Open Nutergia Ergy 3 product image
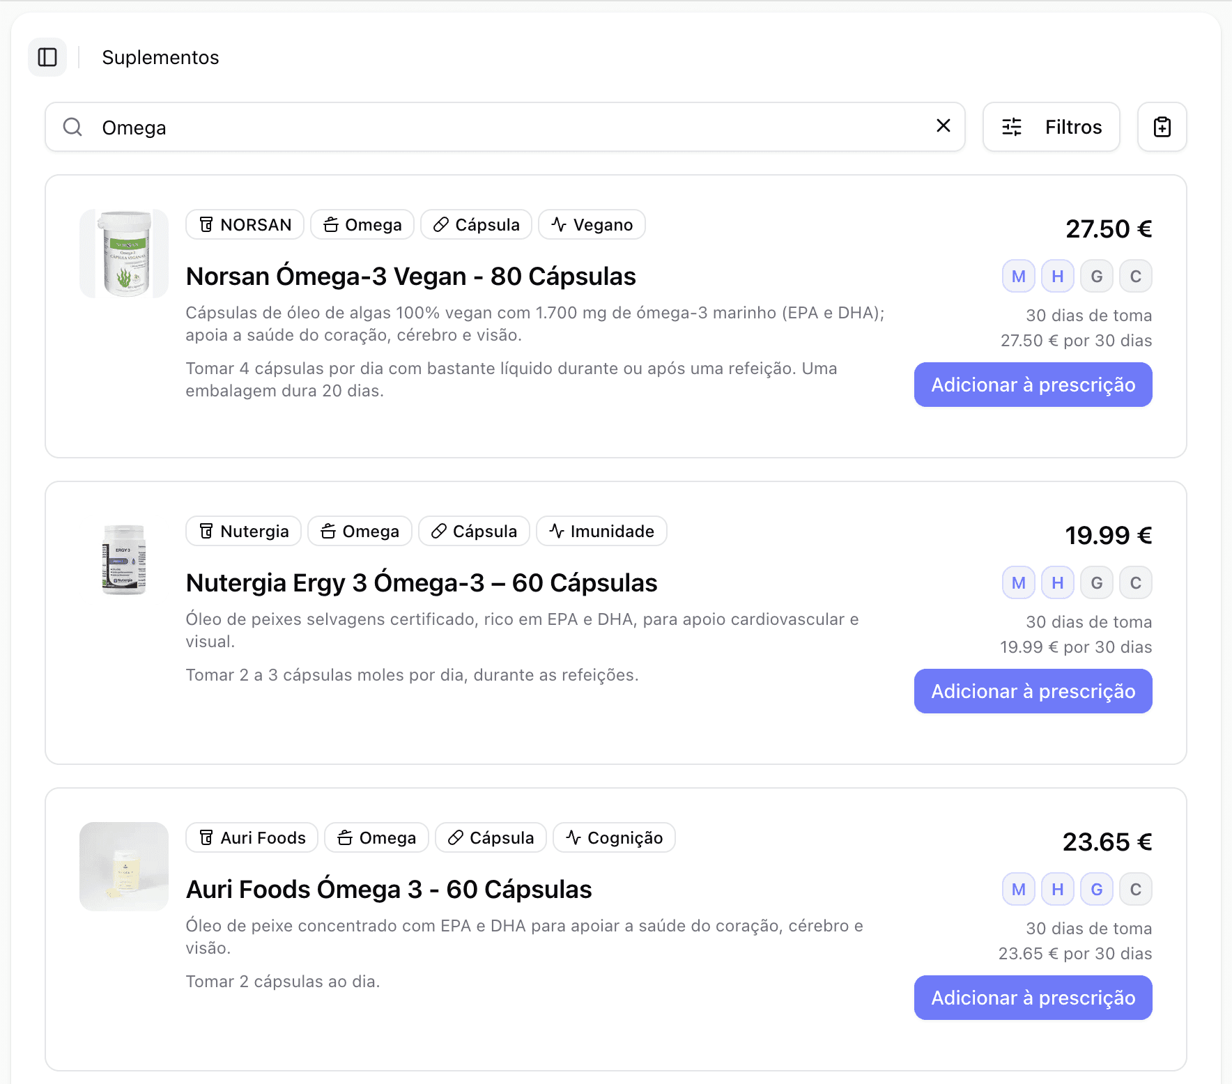Viewport: 1232px width, 1084px height. pos(124,560)
